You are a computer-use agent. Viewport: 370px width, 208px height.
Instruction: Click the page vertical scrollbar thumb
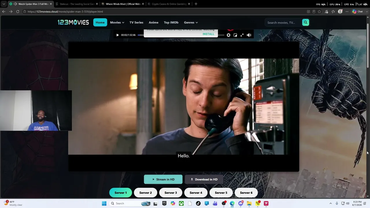point(368,46)
